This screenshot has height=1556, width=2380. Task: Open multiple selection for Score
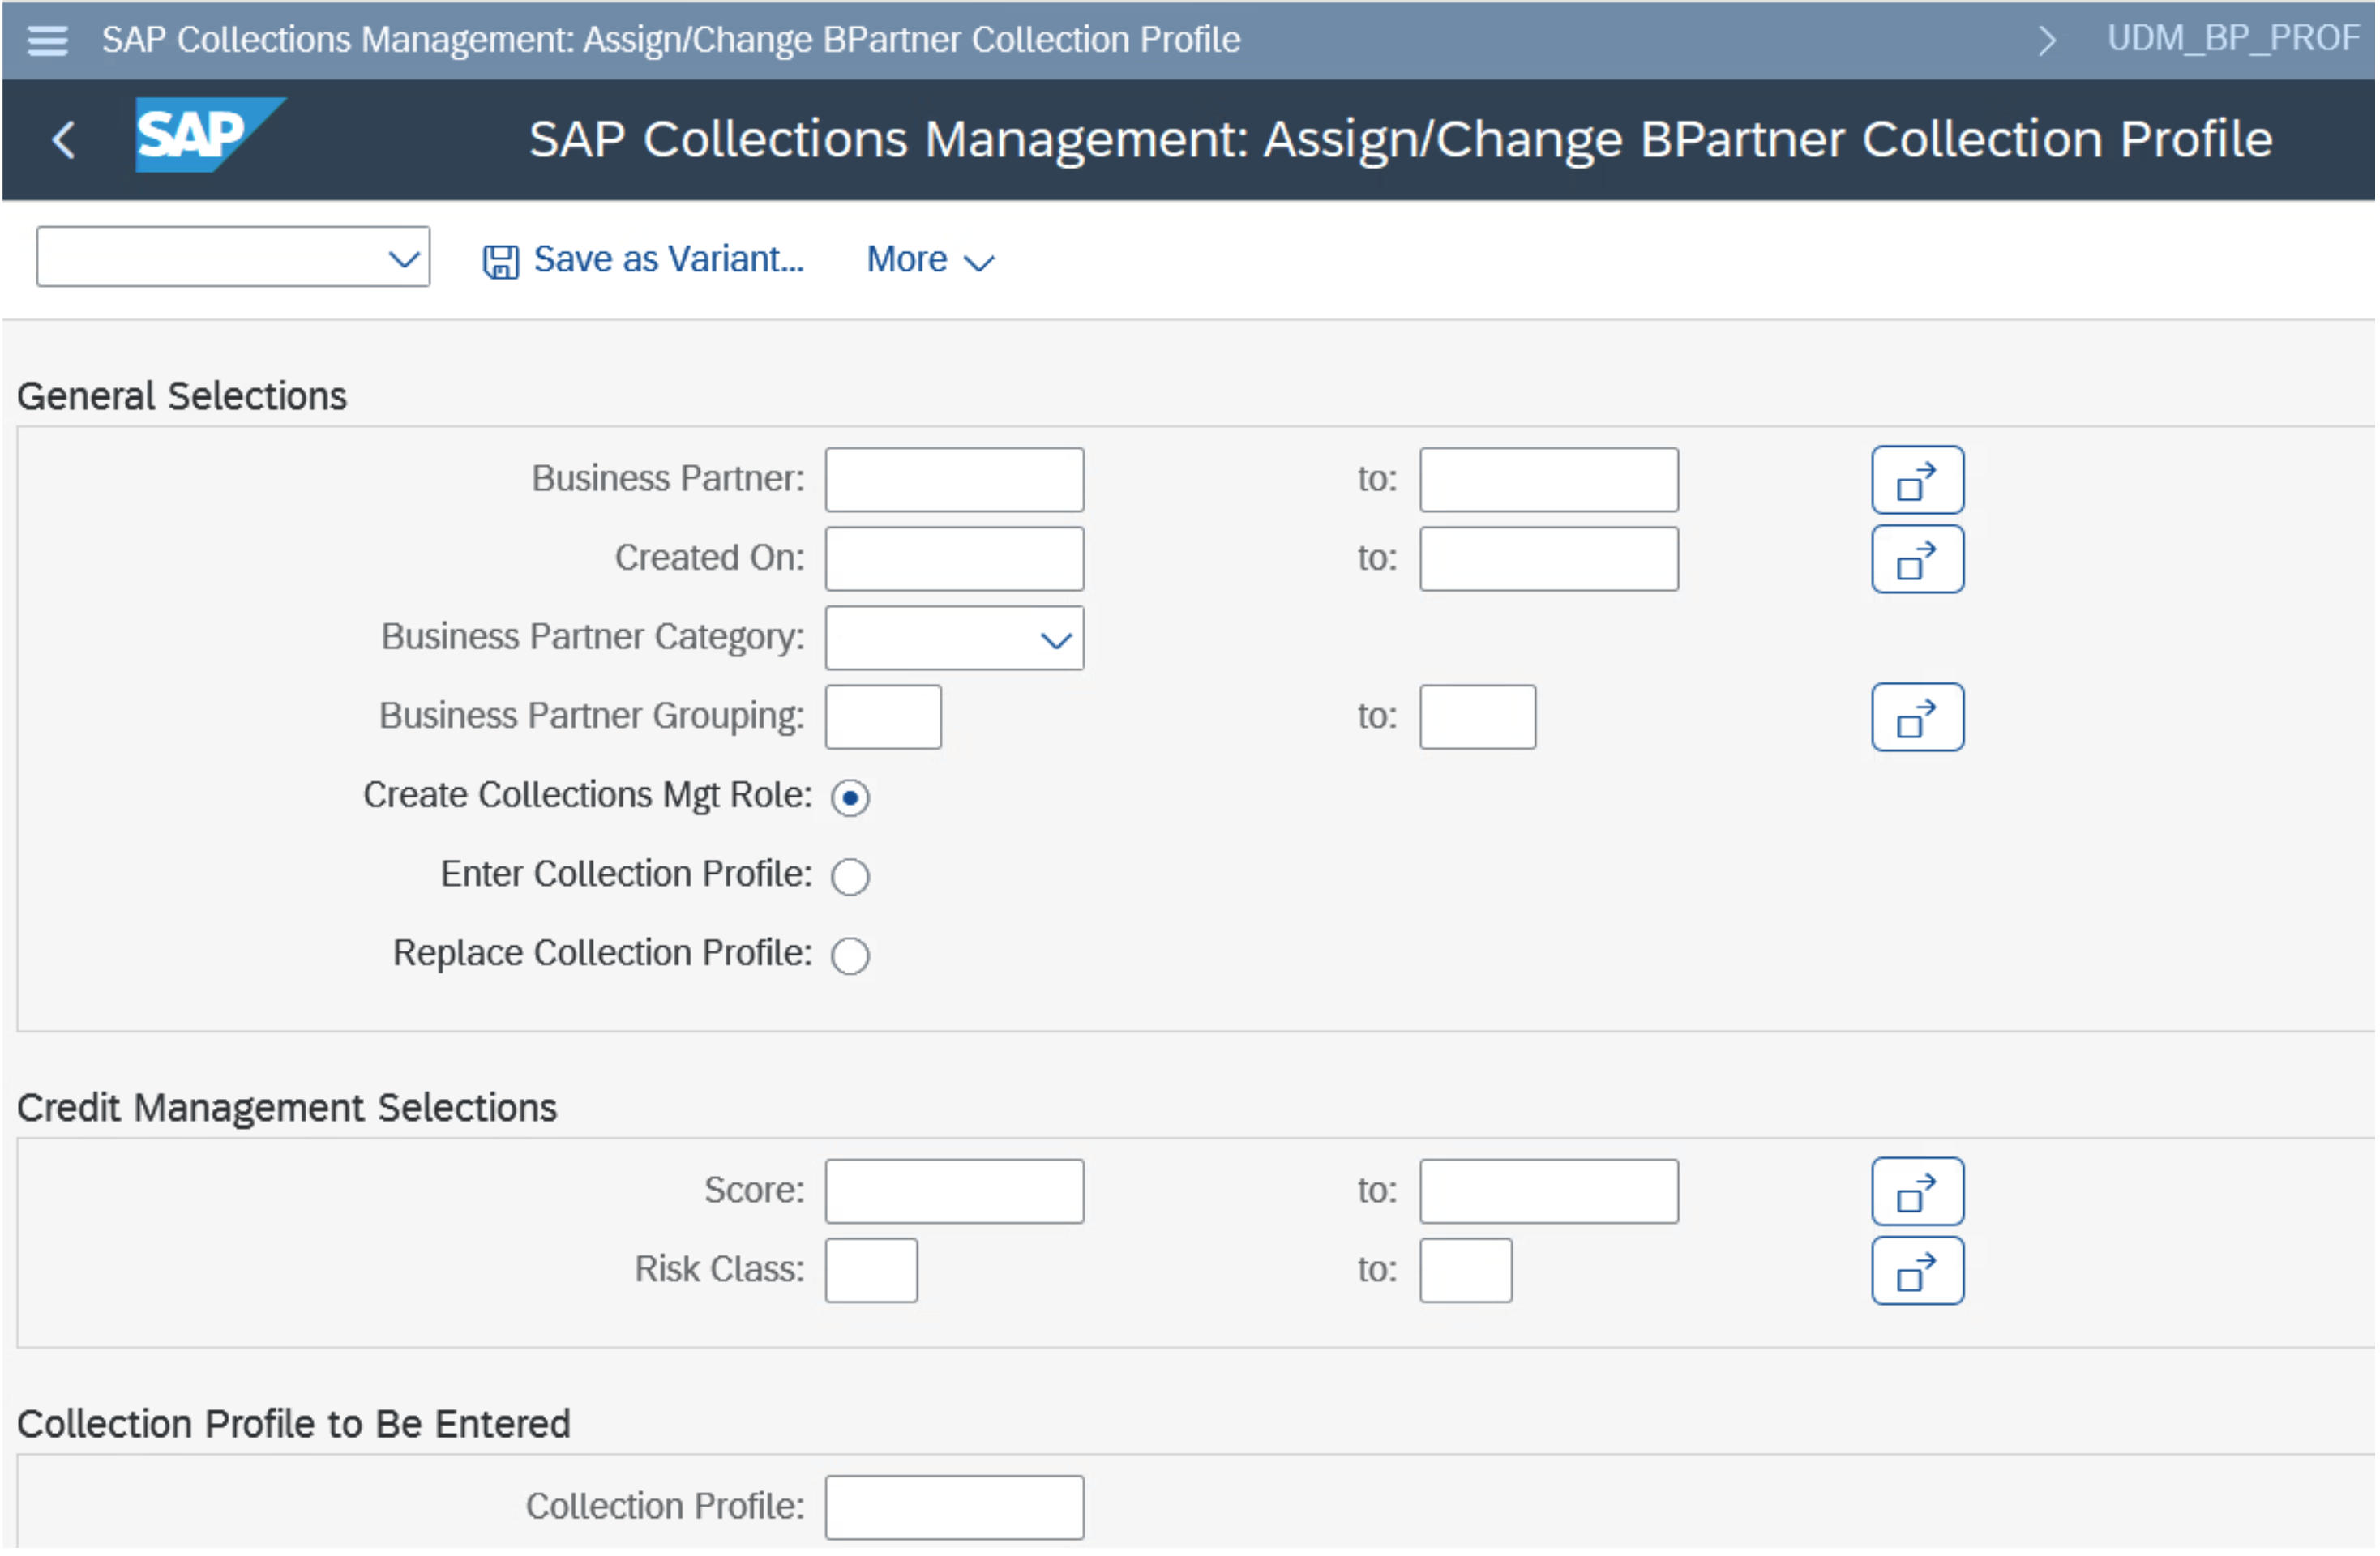[x=1916, y=1191]
